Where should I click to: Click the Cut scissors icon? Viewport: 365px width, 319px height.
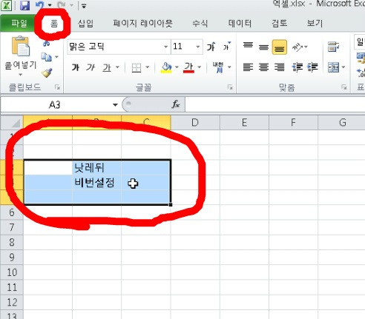47,44
